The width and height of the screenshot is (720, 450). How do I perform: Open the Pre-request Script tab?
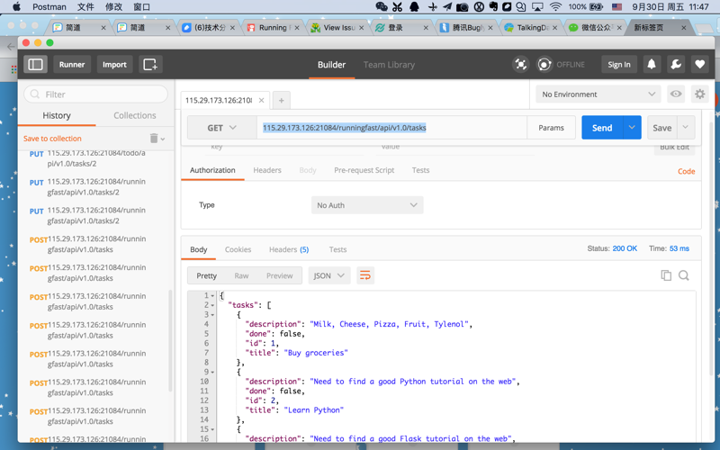pos(364,170)
